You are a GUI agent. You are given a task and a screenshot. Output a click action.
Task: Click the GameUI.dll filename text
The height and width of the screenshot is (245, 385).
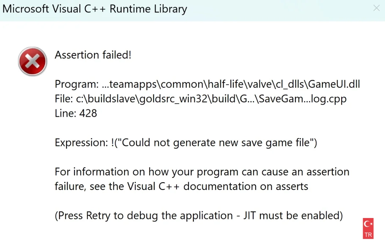pyautogui.click(x=334, y=84)
